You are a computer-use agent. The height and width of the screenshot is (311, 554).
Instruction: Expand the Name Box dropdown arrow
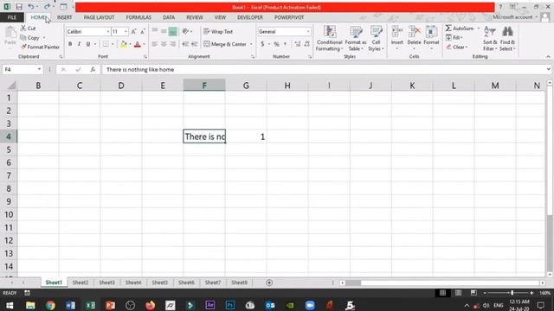(x=39, y=69)
